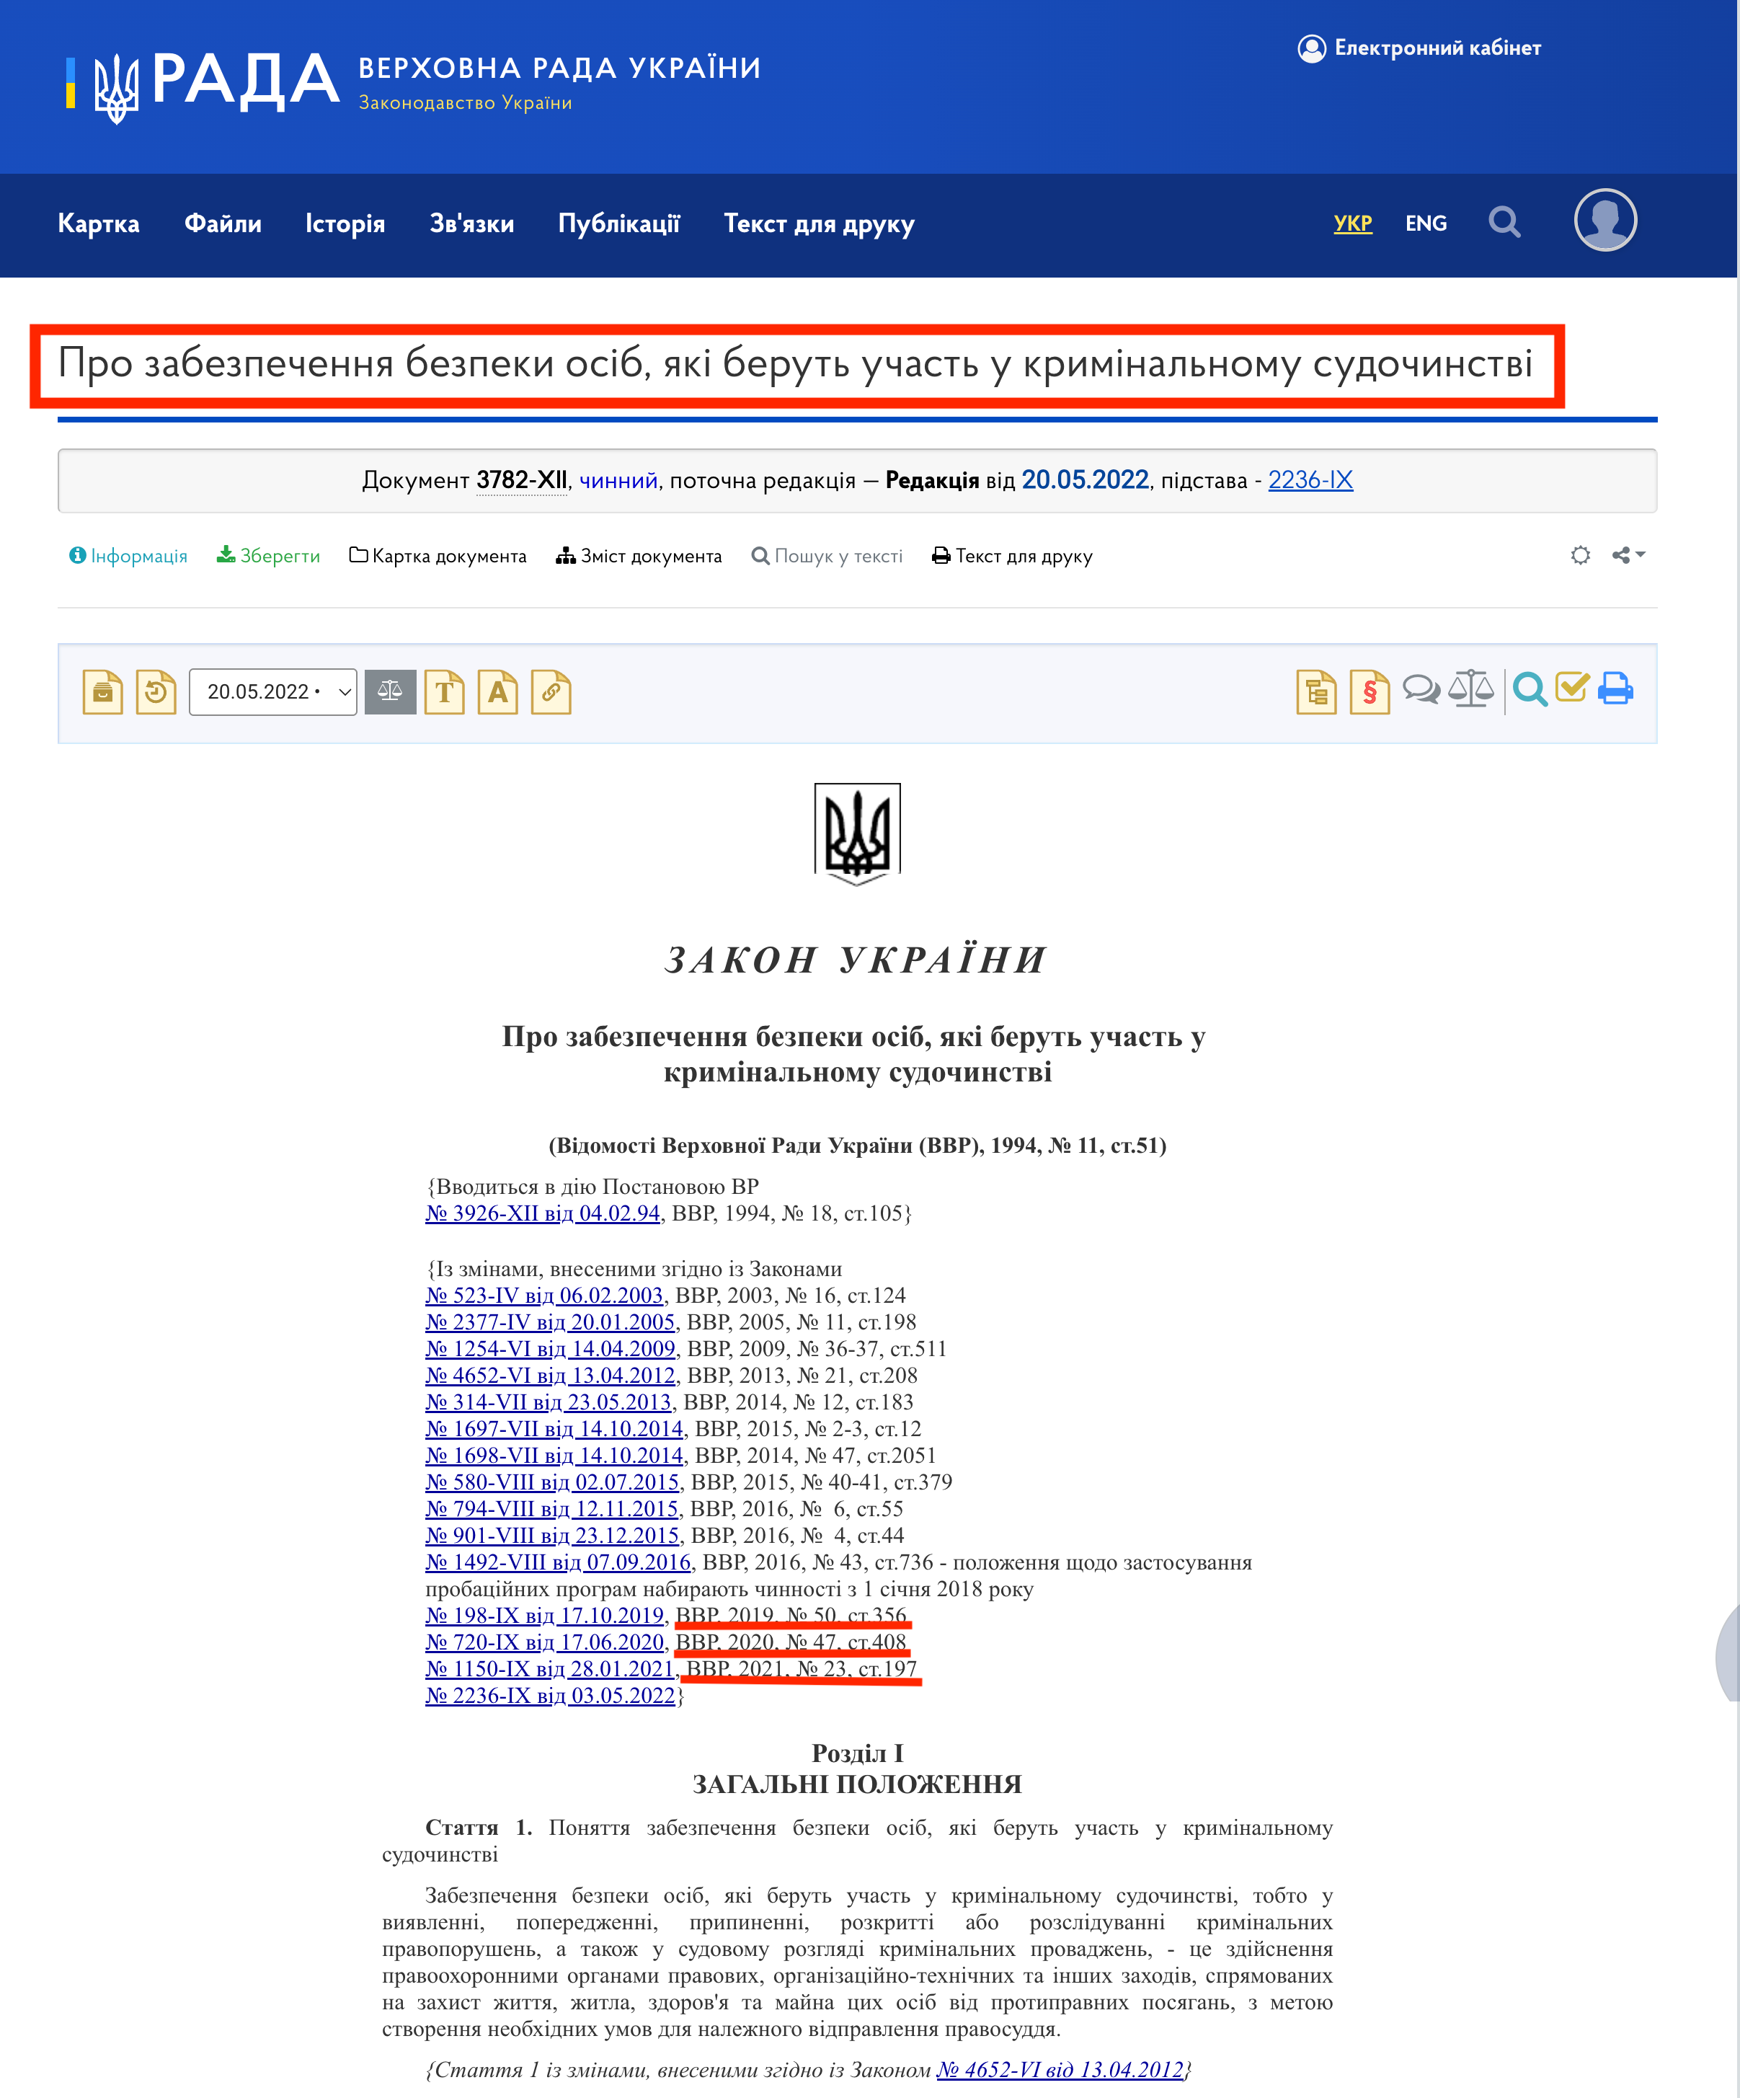Open link № 3926-XII від 04.02.94
Screen dimensions: 1740x2098
pos(542,1213)
